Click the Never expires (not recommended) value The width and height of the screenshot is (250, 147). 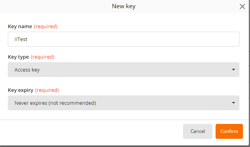[55, 103]
